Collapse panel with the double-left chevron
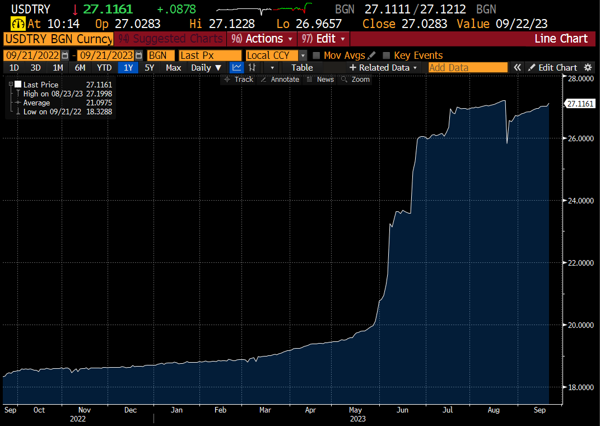Image resolution: width=600 pixels, height=426 pixels. [517, 68]
